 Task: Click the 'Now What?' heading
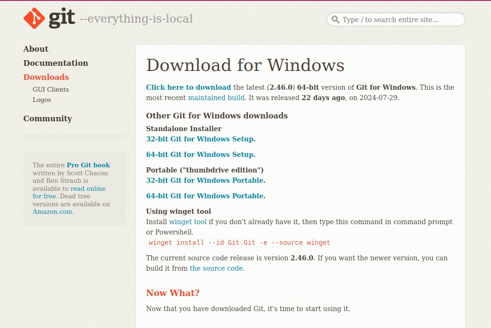click(x=173, y=293)
